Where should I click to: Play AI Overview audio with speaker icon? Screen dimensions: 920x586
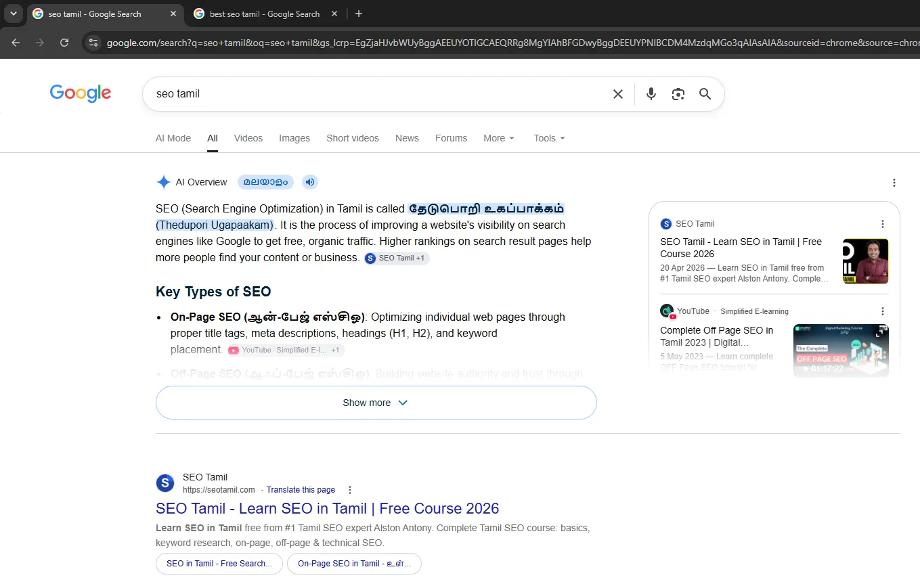309,182
